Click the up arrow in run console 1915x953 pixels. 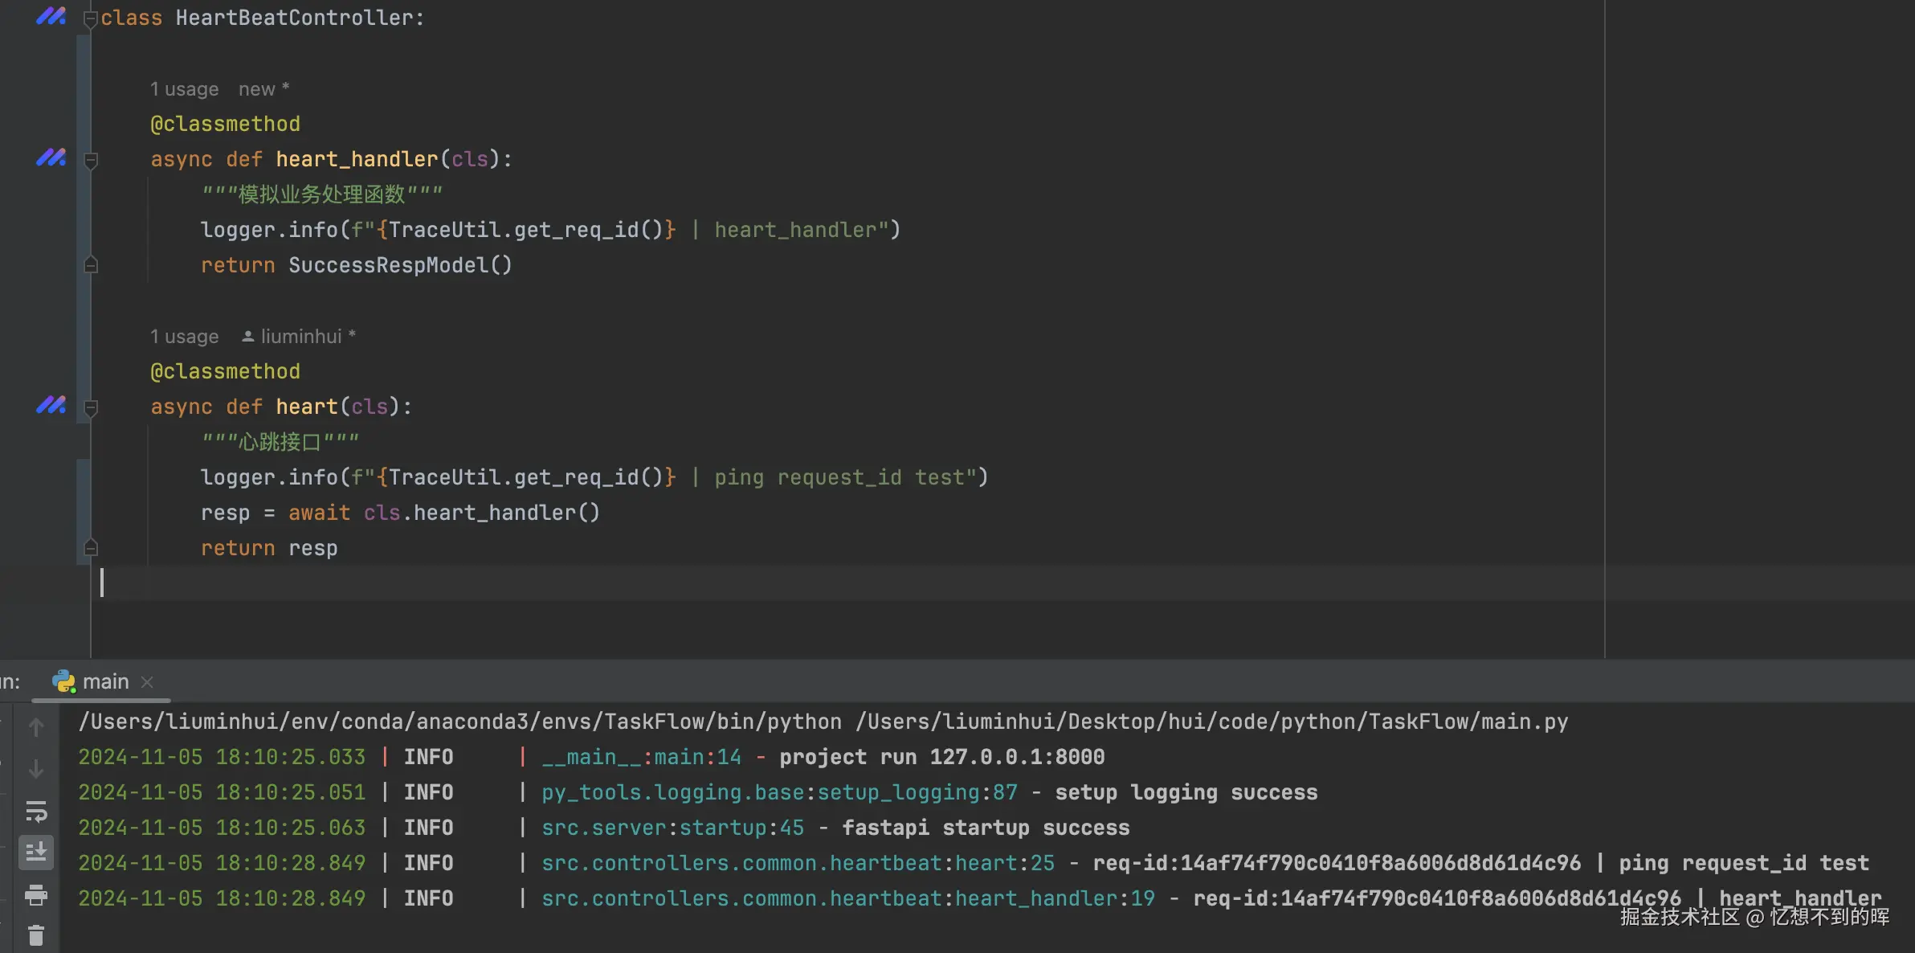coord(36,727)
